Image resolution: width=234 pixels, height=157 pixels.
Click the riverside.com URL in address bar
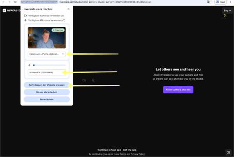[x=105, y=2]
